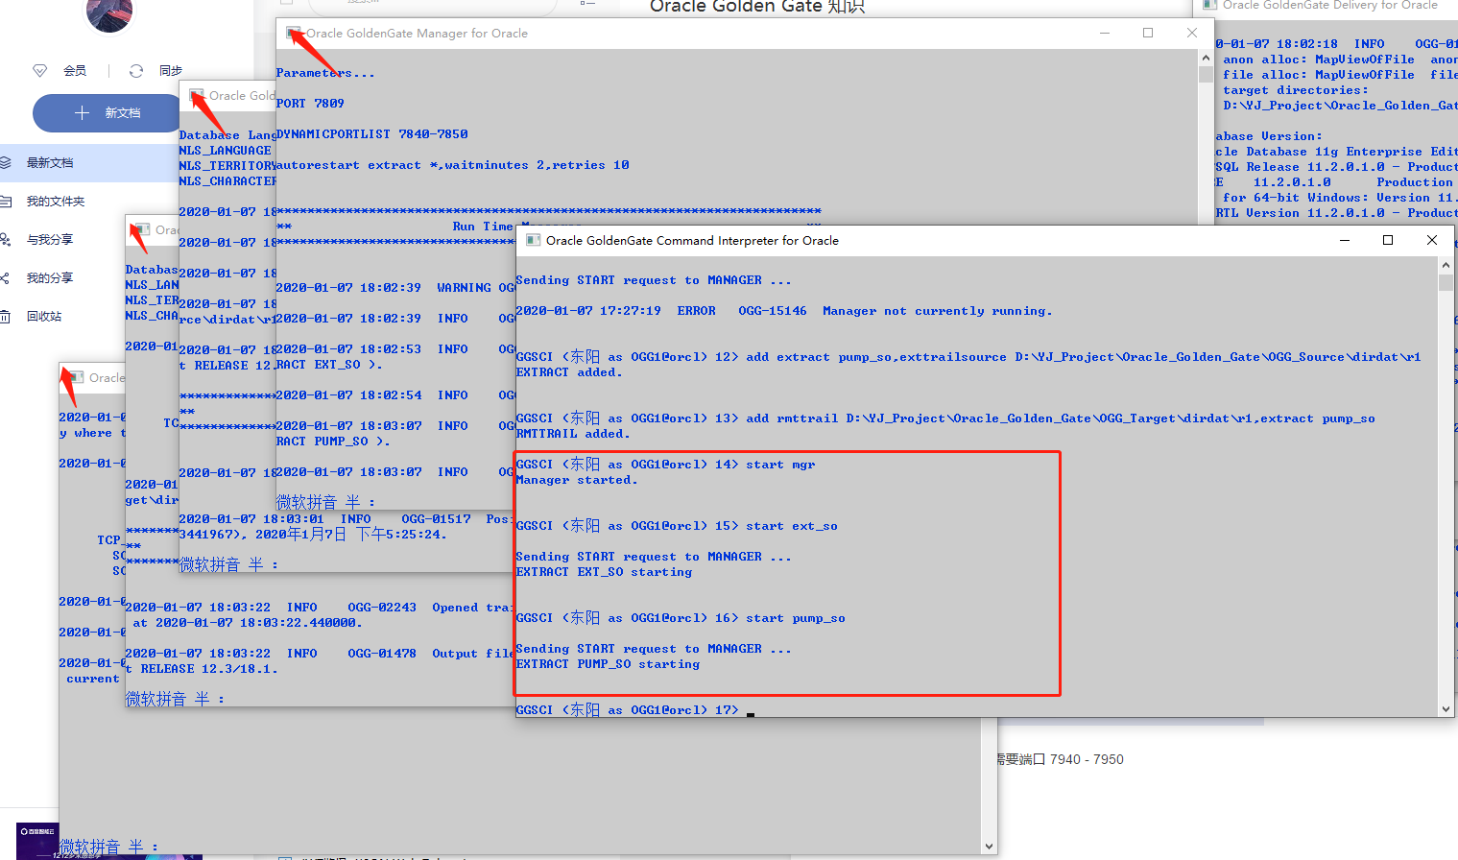This screenshot has width=1458, height=860.
Task: Click the Command Interpreter window title icon
Action: tap(534, 241)
